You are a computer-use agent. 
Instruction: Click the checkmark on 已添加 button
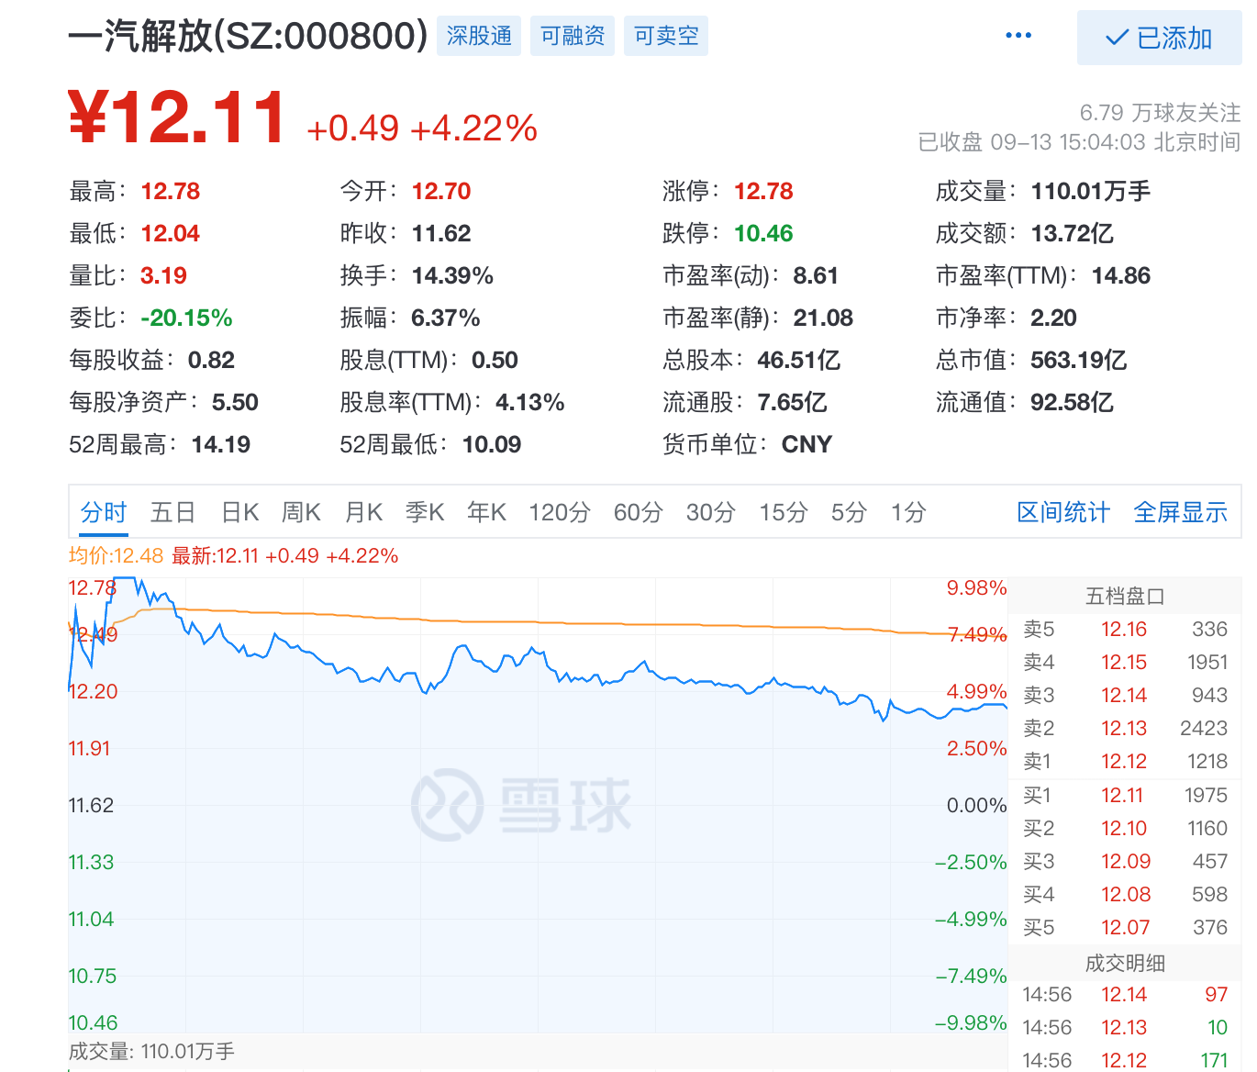(1116, 39)
